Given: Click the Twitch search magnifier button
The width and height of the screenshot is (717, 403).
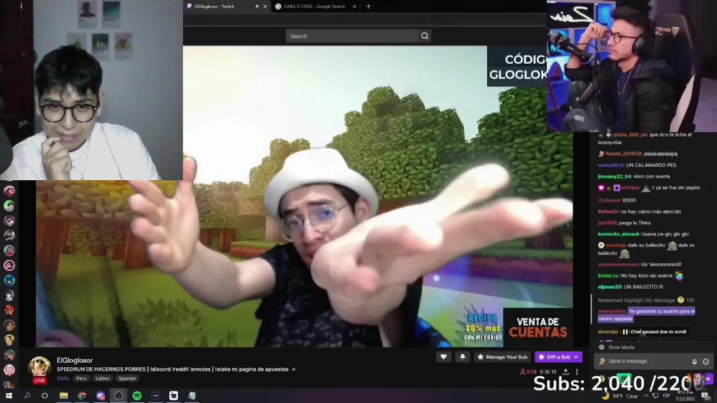Looking at the screenshot, I should click(x=425, y=36).
